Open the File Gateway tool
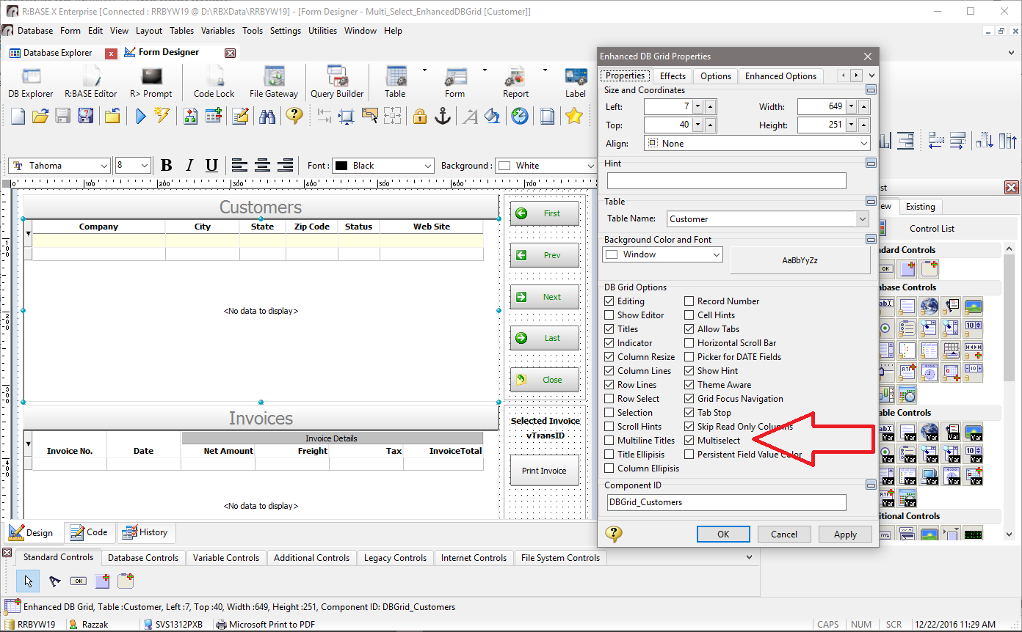 [x=274, y=81]
